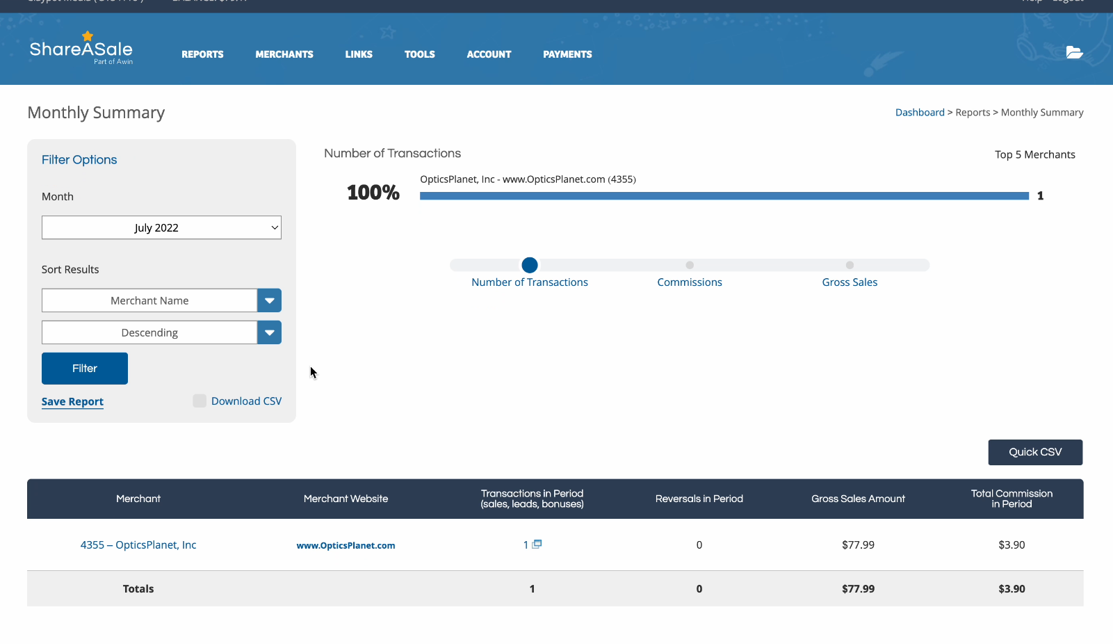The width and height of the screenshot is (1113, 644).
Task: Open transaction details popup icon for OpticsPlanet
Action: pyautogui.click(x=537, y=544)
